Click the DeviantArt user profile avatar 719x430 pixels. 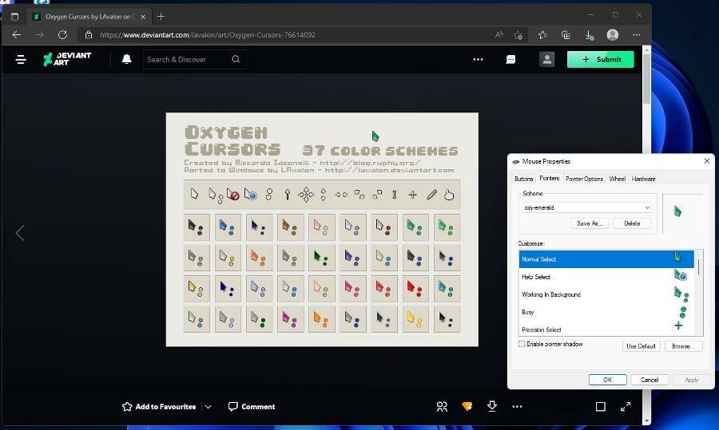tap(547, 59)
